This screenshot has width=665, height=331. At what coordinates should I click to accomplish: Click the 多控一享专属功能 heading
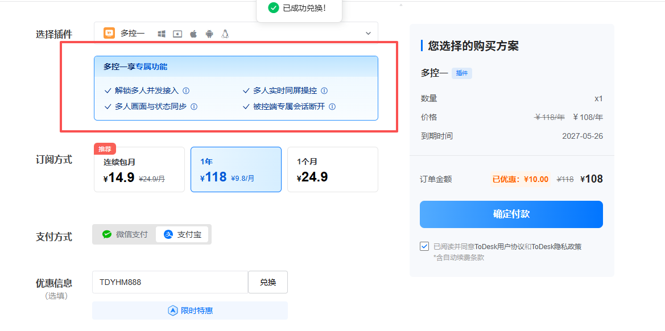pyautogui.click(x=135, y=67)
